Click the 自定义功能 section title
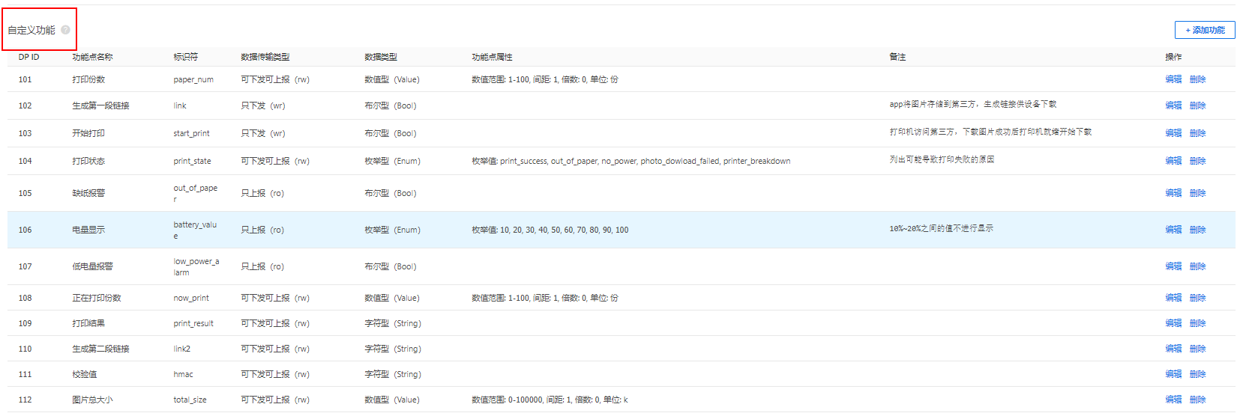 [x=31, y=30]
